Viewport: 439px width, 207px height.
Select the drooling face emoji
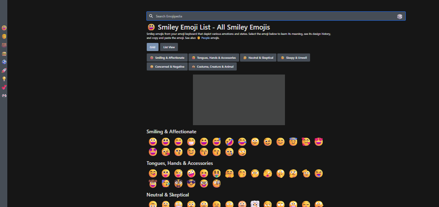coord(319,173)
